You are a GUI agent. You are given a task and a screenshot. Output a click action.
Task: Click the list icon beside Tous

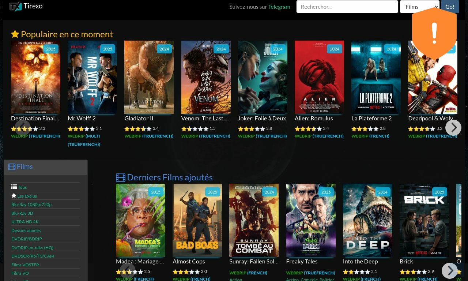pos(14,187)
